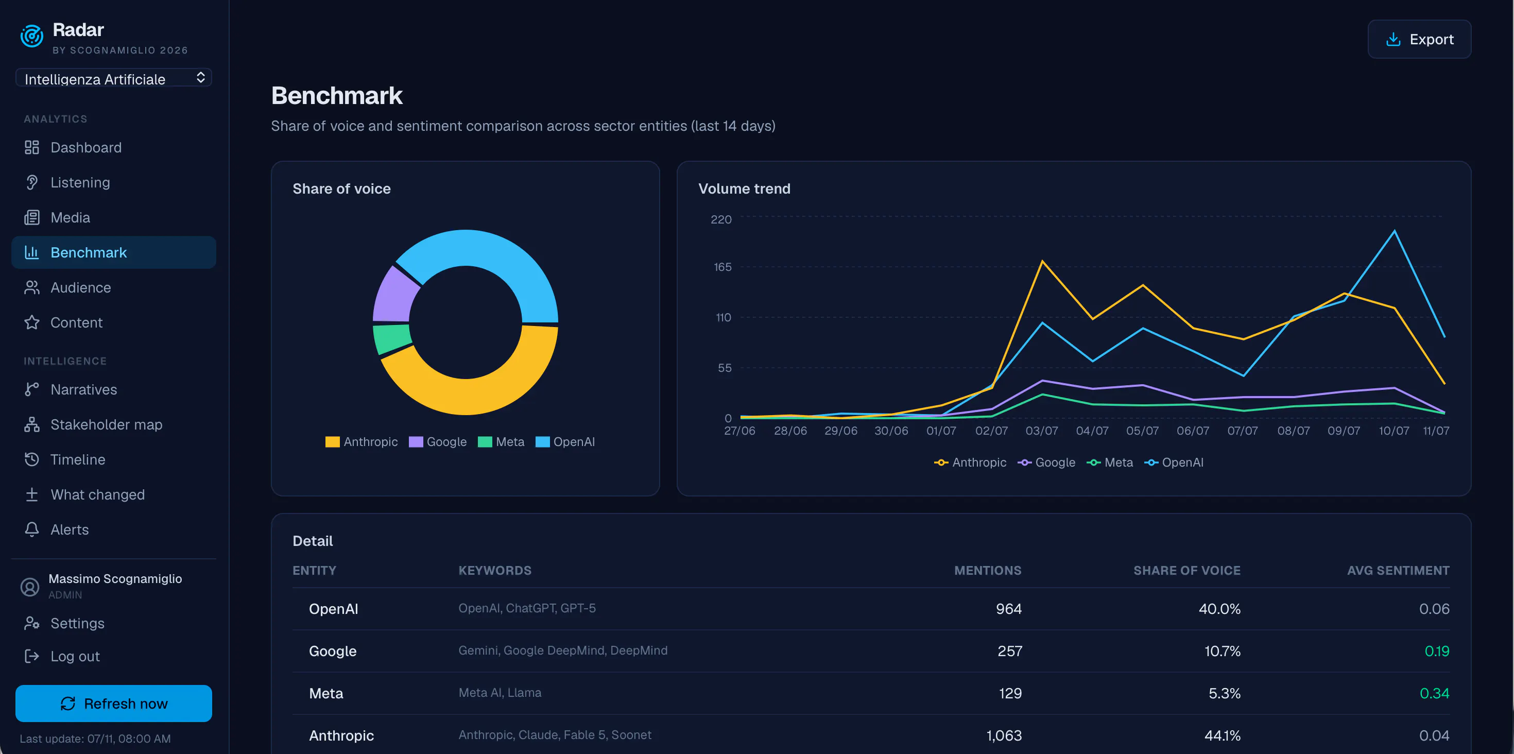Open the What changed page
Screen dimensions: 1514x754
(x=113, y=495)
